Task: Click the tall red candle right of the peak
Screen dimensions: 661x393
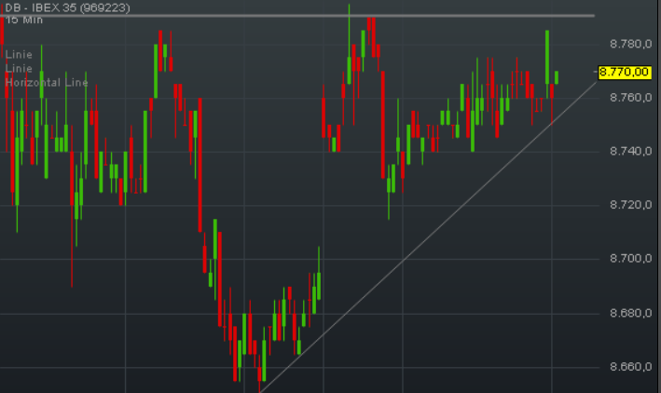Action: [383, 121]
